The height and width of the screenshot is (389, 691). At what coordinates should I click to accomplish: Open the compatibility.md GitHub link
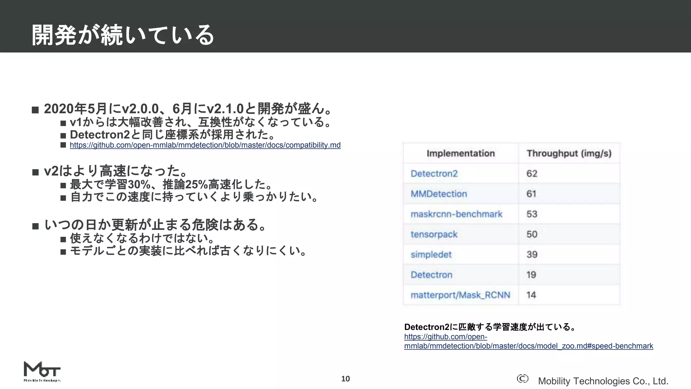205,145
